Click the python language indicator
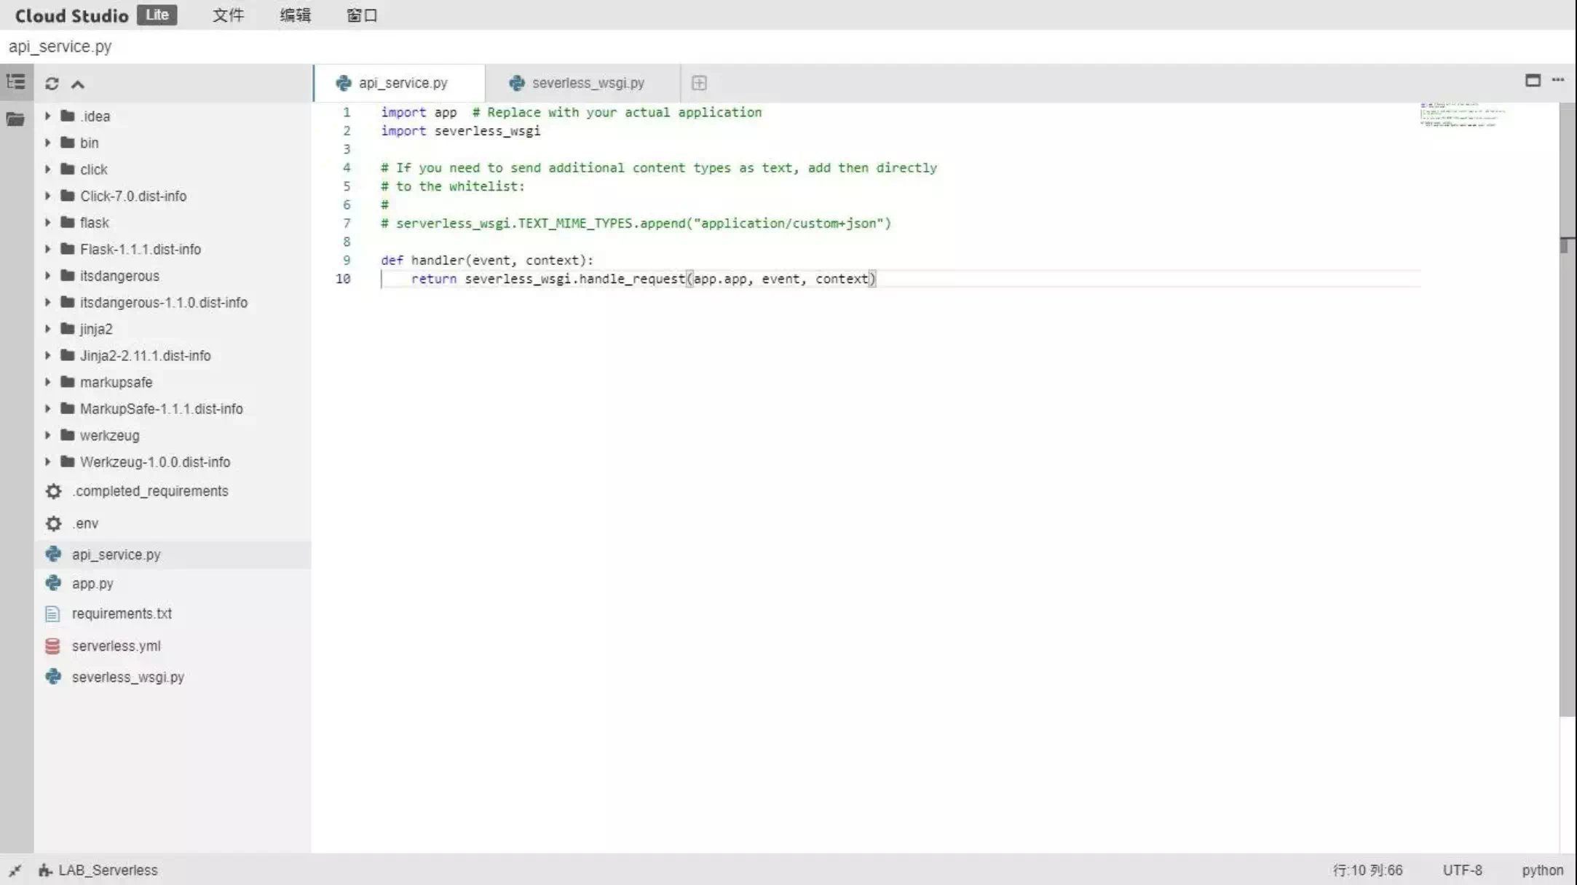Image resolution: width=1577 pixels, height=885 pixels. 1542,870
